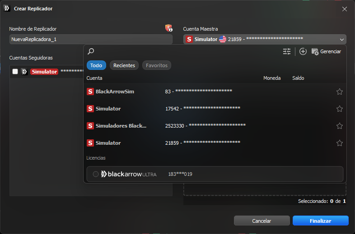Select the BlackArrowSim account row
This screenshot has height=234, width=355.
[x=215, y=92]
